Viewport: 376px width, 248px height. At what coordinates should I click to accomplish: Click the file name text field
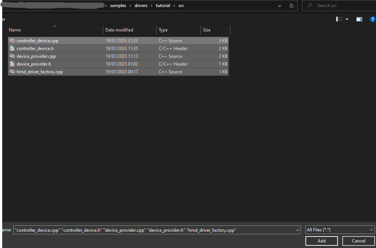pyautogui.click(x=154, y=230)
